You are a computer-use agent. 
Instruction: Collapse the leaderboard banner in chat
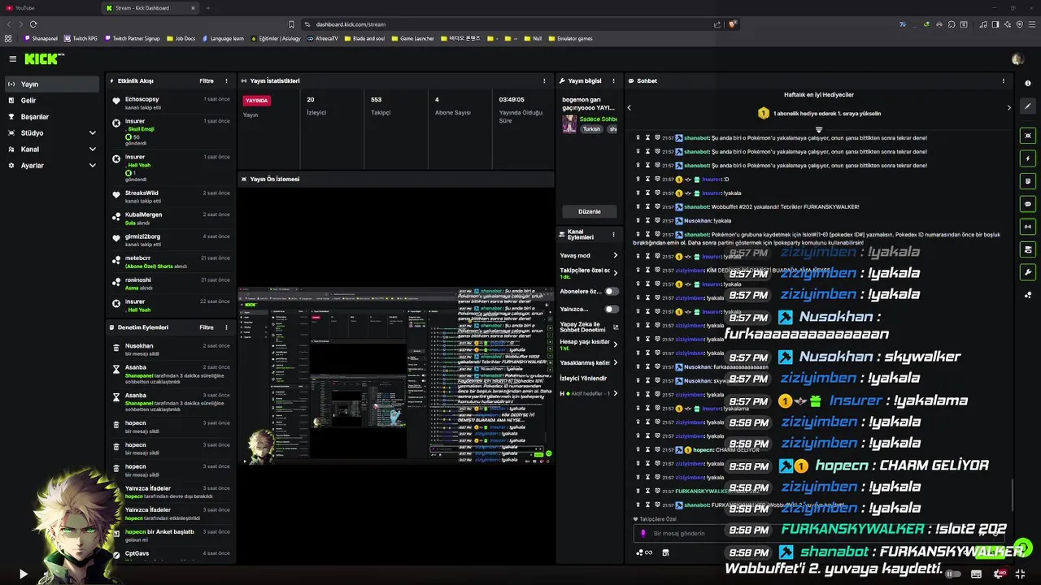pos(819,129)
